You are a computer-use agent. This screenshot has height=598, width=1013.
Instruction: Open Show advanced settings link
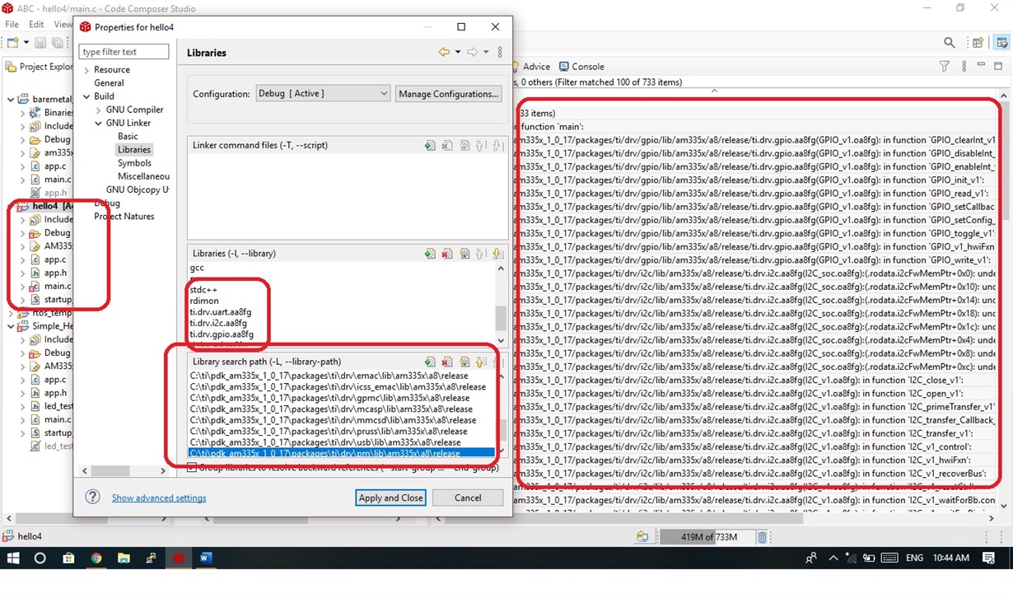pyautogui.click(x=159, y=498)
